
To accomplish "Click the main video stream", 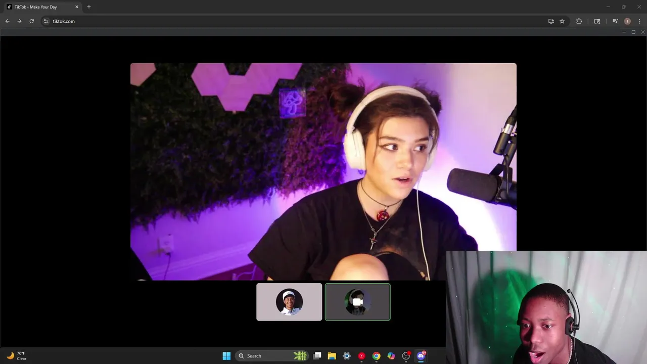I will [x=323, y=171].
